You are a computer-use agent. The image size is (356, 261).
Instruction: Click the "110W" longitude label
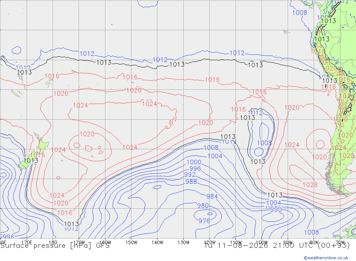[x=236, y=242]
